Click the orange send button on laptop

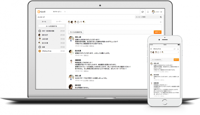click(x=157, y=32)
